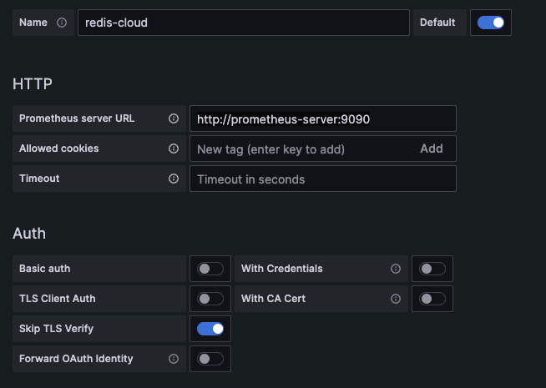The width and height of the screenshot is (546, 388).
Task: Turn on the With CA Cert switch
Action: coord(432,299)
